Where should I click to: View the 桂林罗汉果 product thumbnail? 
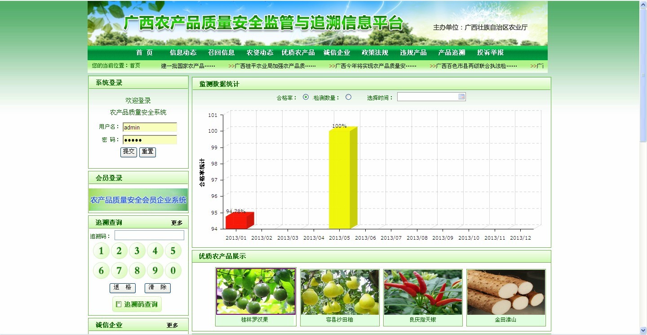(255, 291)
